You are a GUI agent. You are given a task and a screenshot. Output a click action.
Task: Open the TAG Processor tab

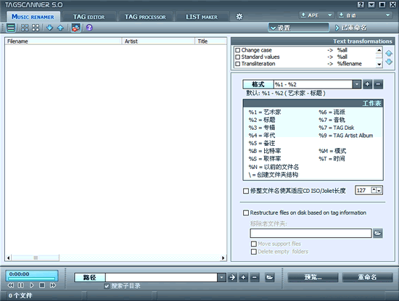[x=145, y=17]
